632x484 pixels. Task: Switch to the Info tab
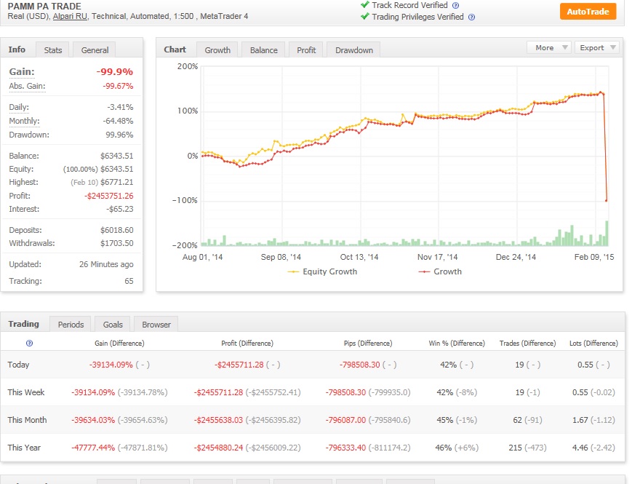(17, 49)
